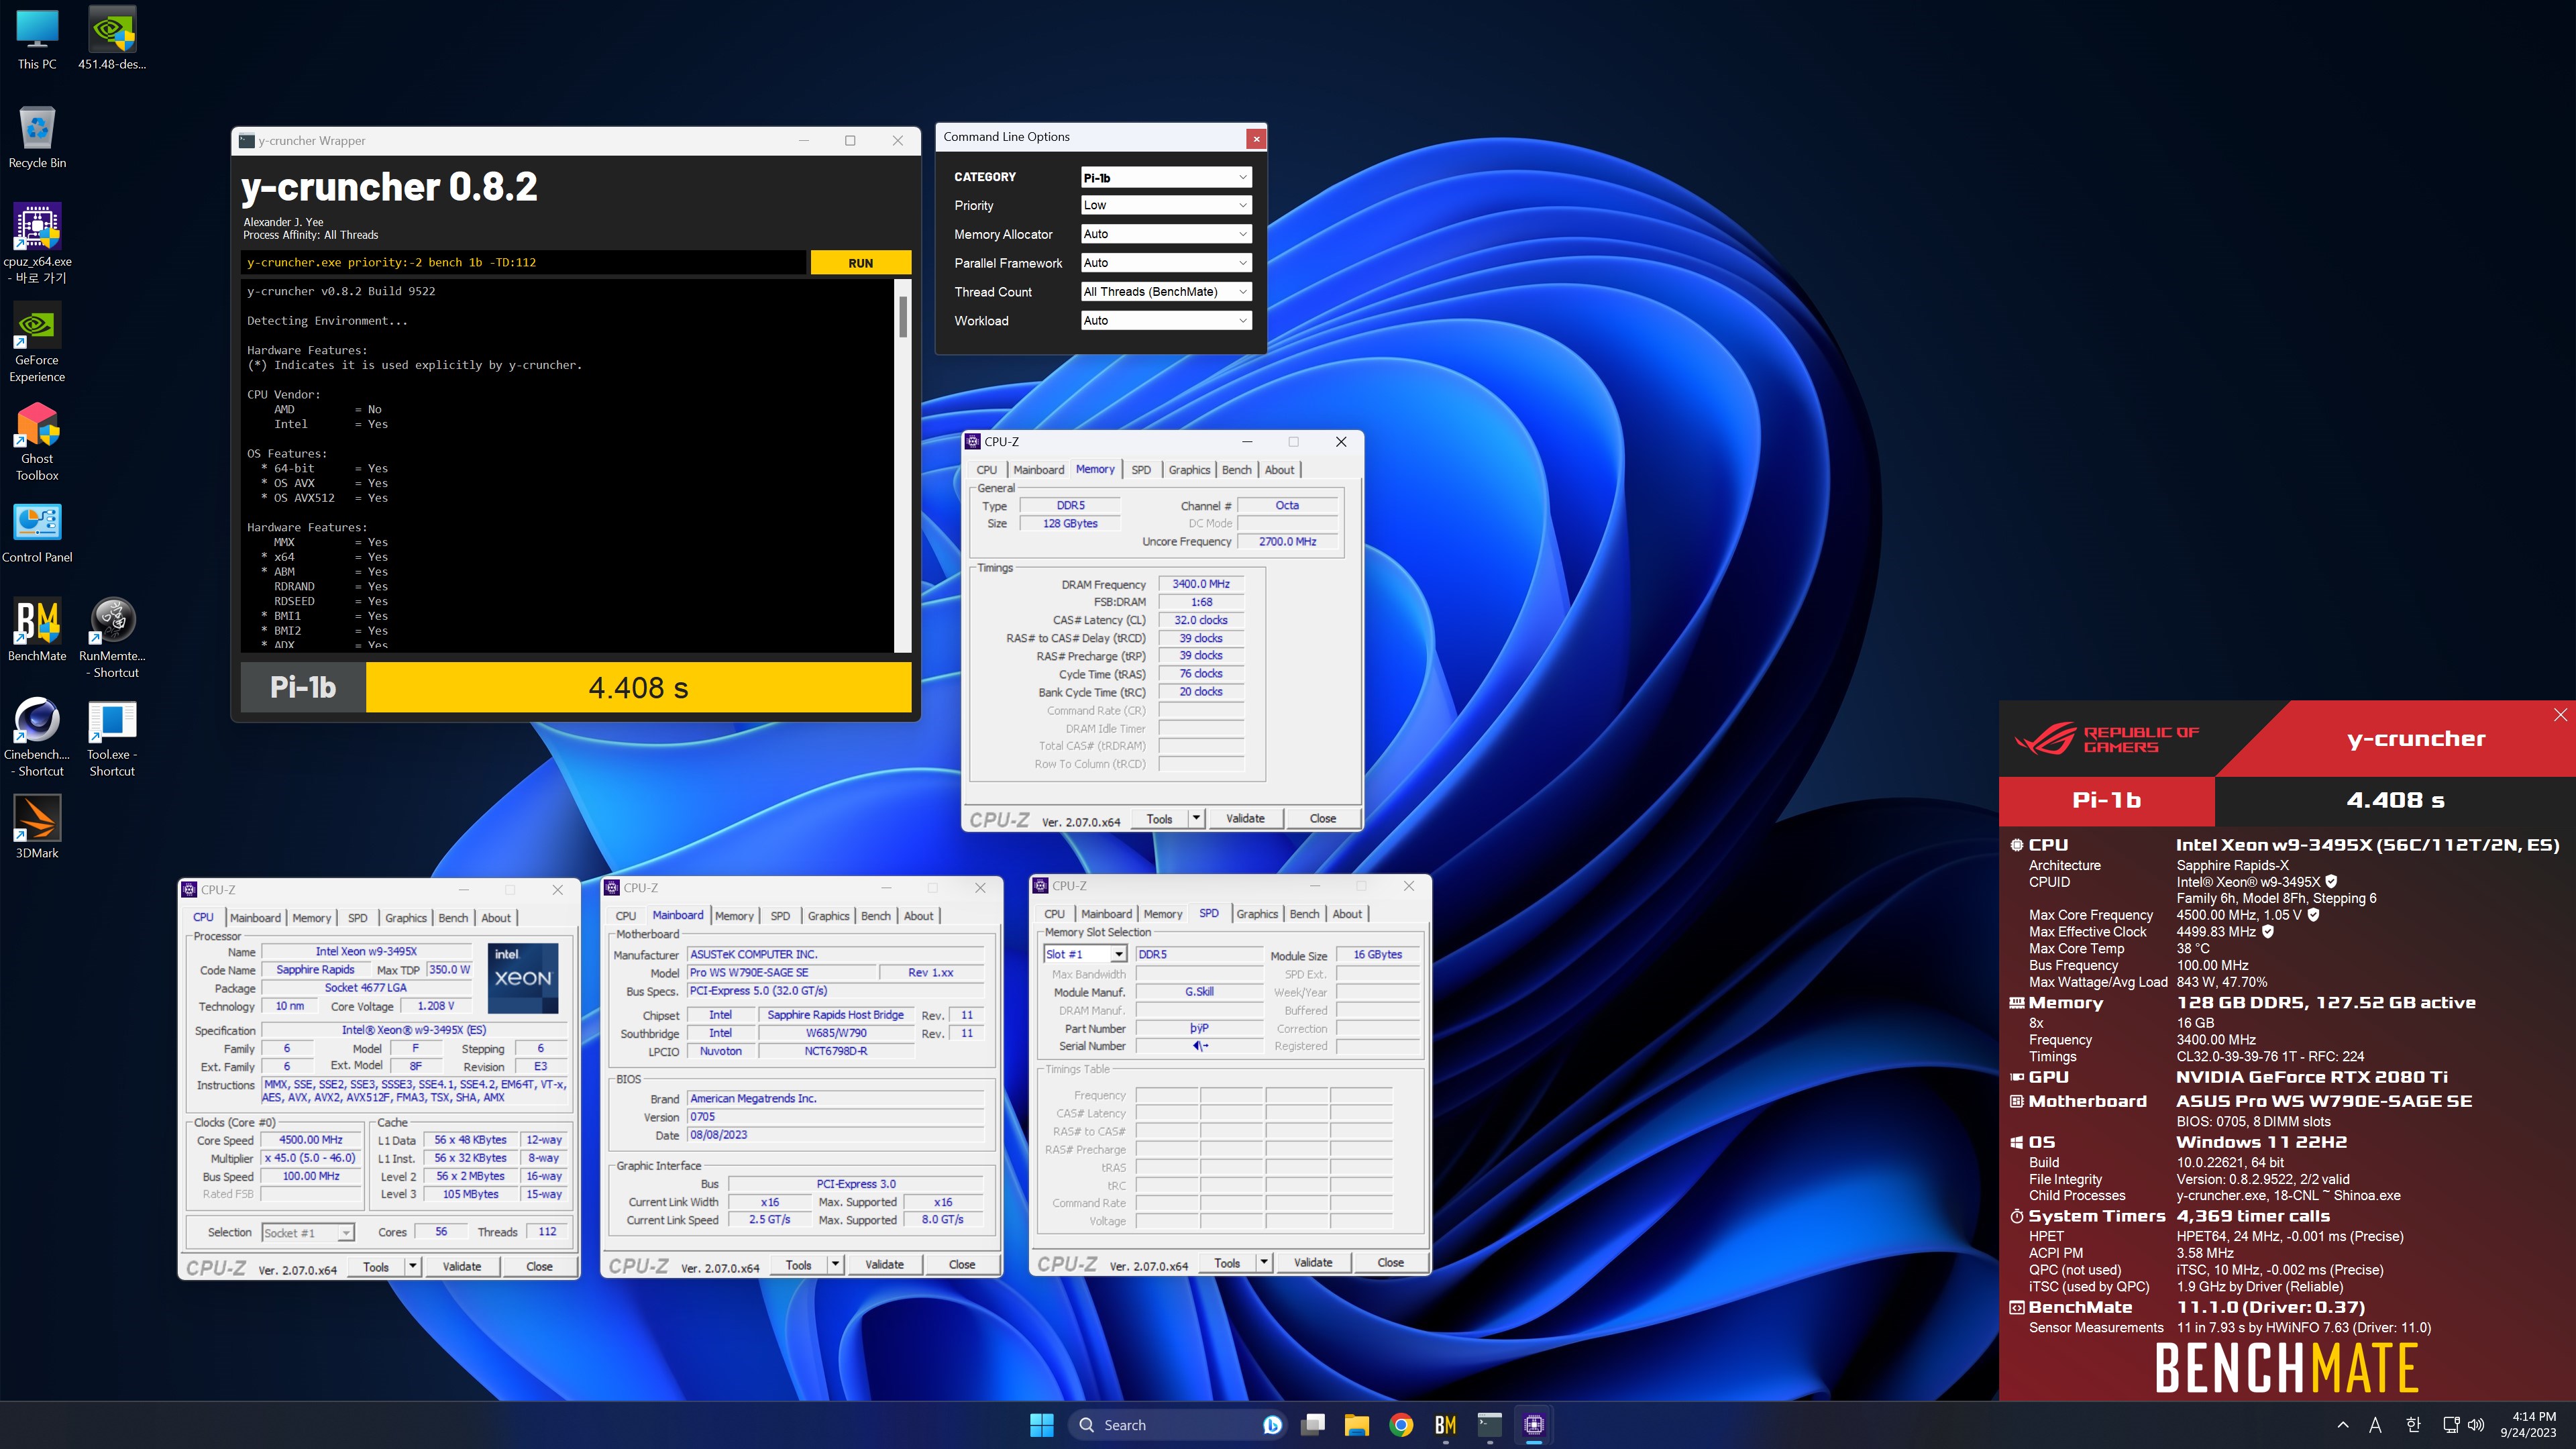Expand Tools arrow in CPU-Z Memory window
Screen dimensions: 2576x1449
[1196, 818]
